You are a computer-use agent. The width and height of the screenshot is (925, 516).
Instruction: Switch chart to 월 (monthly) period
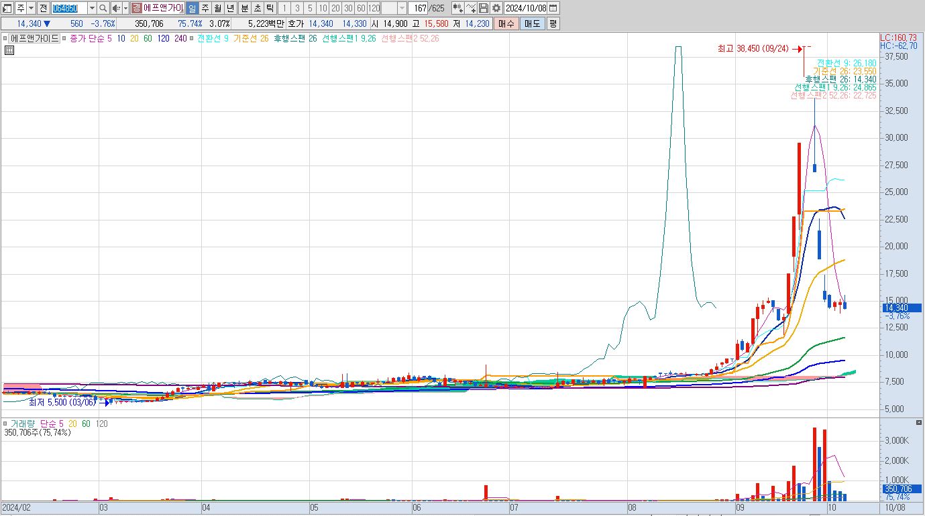218,8
